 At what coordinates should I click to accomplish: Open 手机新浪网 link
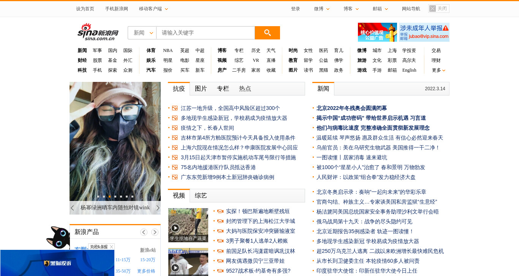click(x=117, y=9)
